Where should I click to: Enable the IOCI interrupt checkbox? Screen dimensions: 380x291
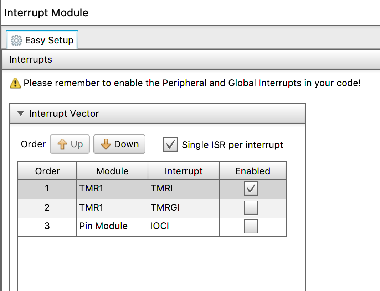point(251,226)
